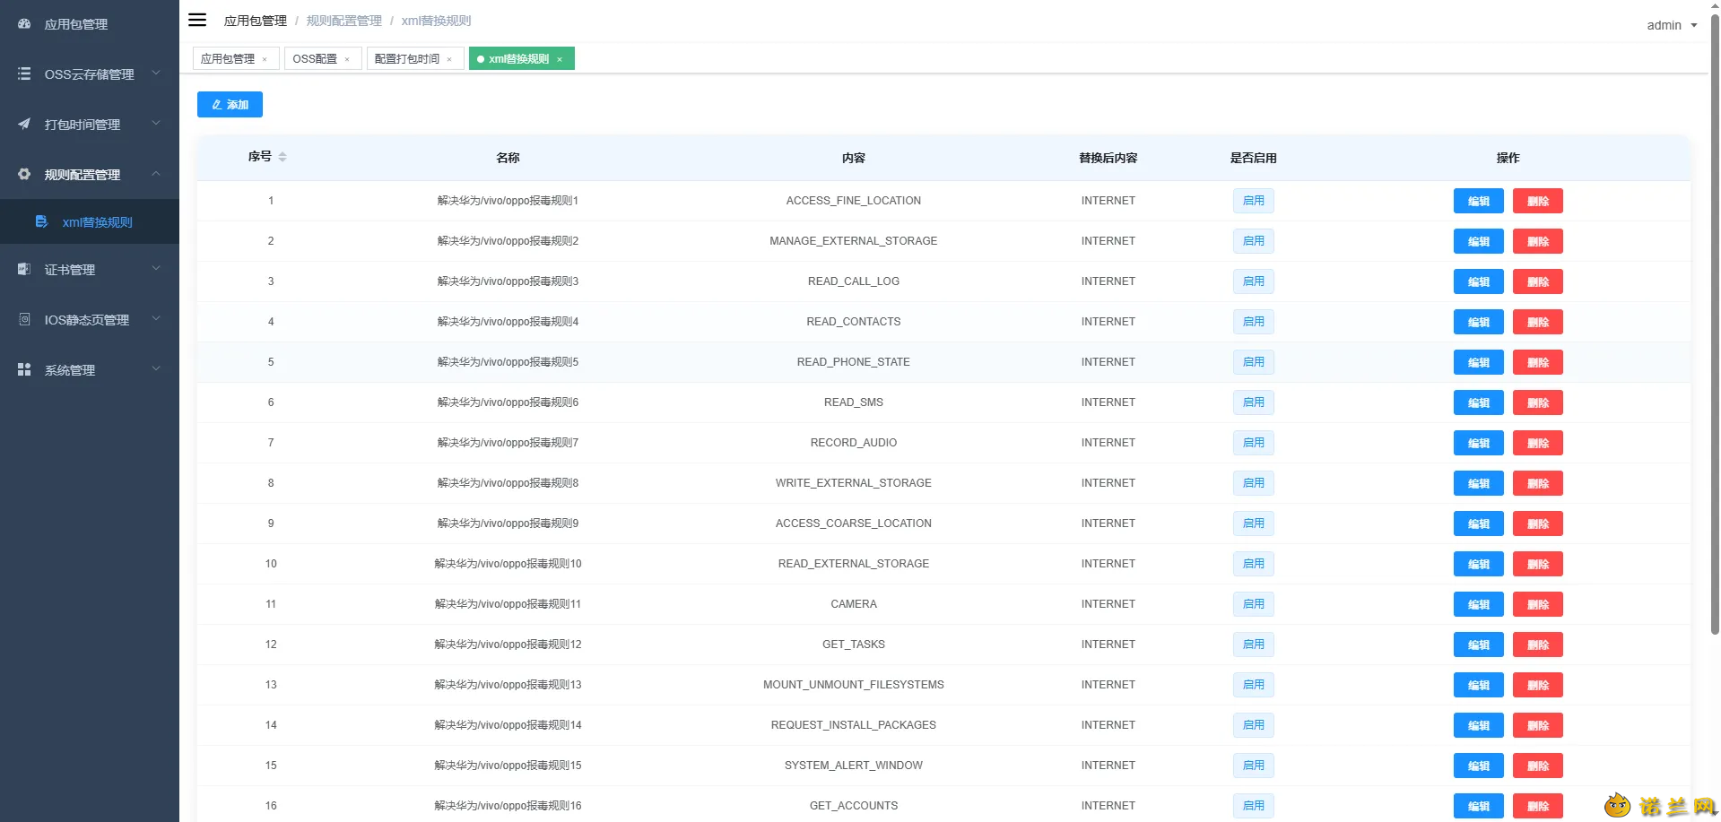
Task: Click the page vertical scrollbar
Action: point(1715,323)
